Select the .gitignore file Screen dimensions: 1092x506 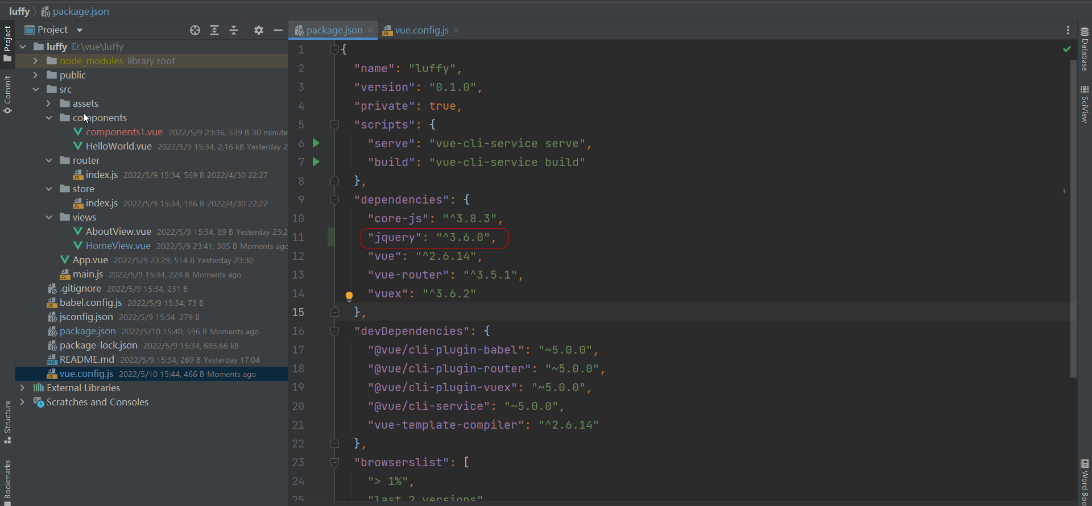click(80, 288)
